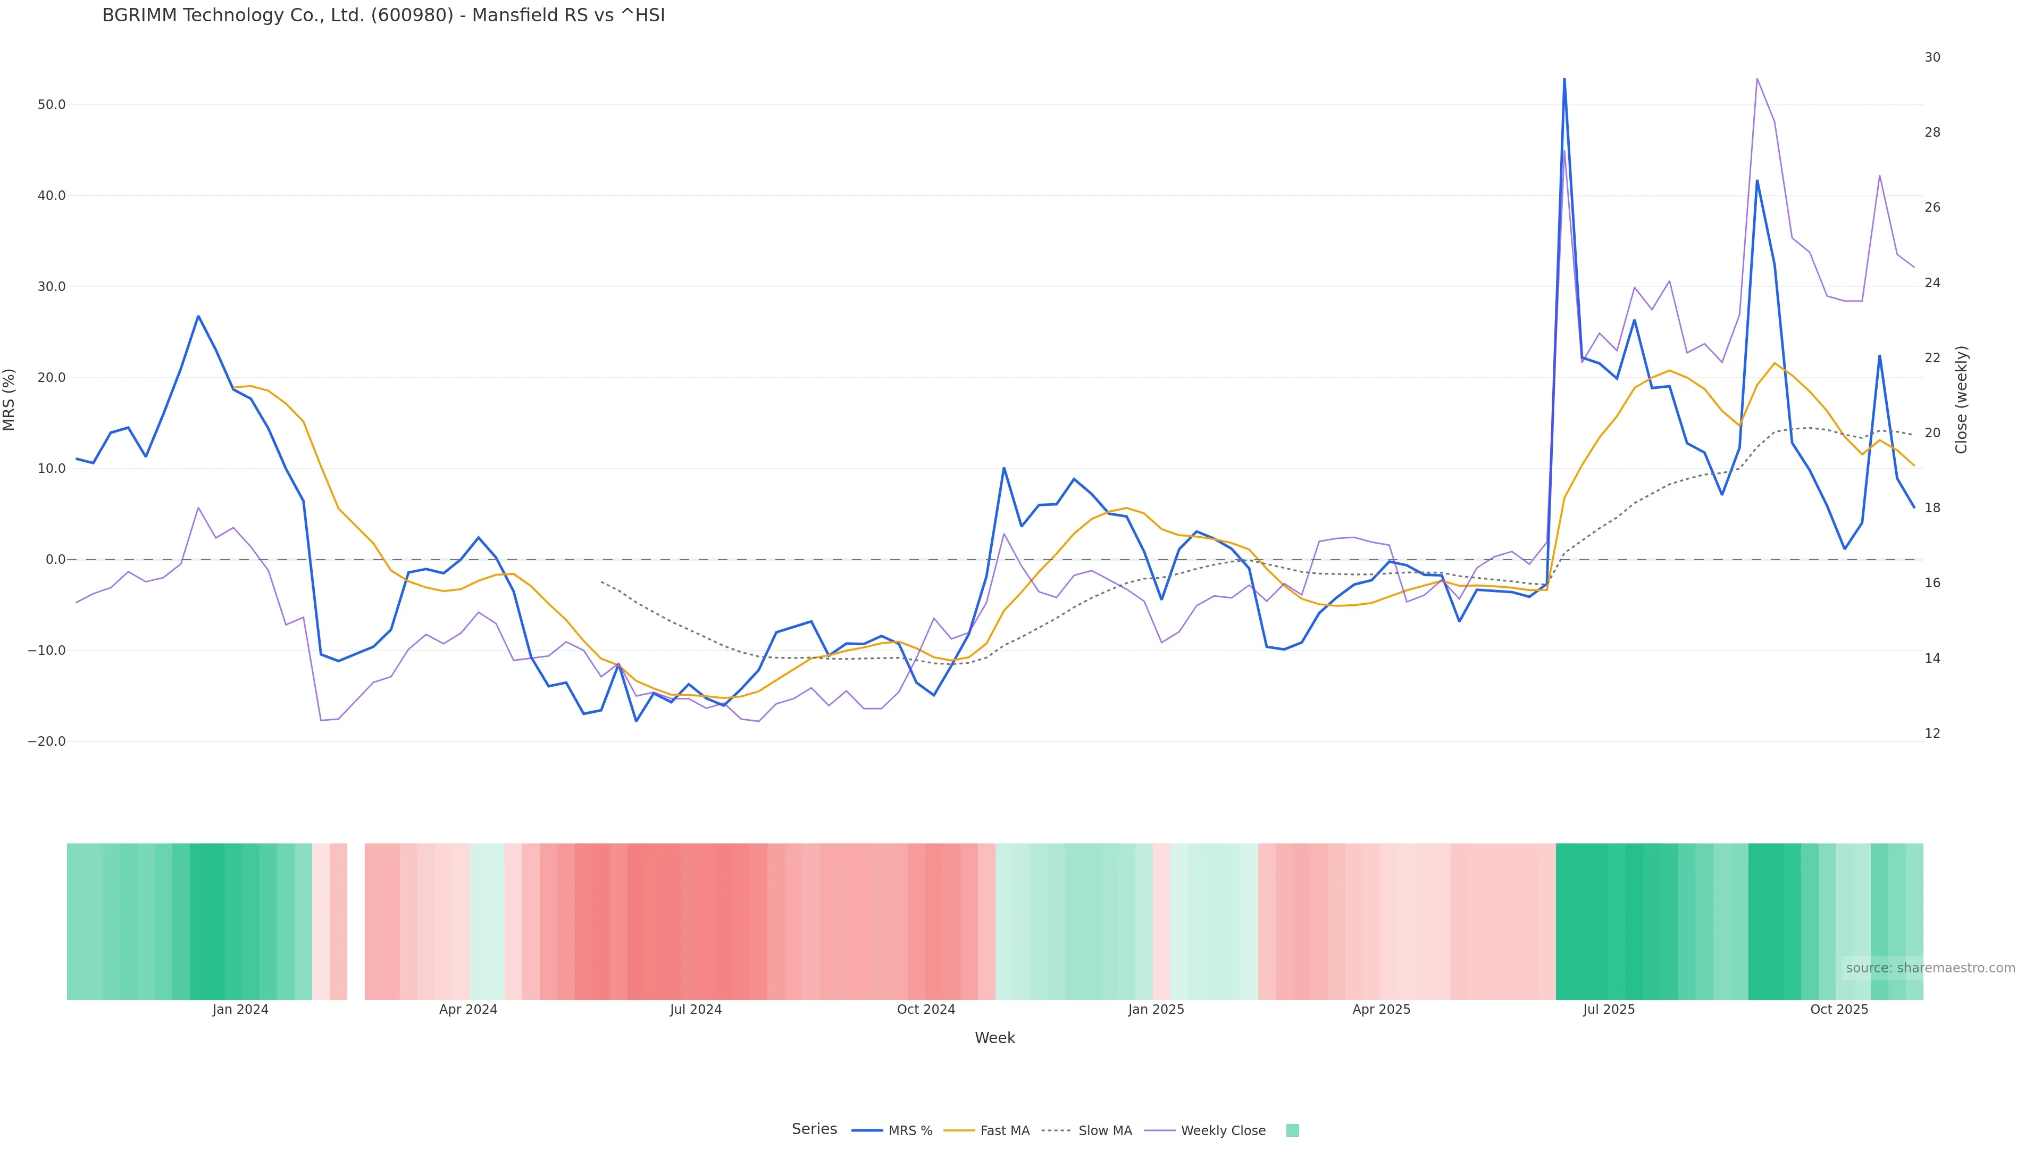Click the Close (weekly) right axis title
The height and width of the screenshot is (1149, 2042).
pyautogui.click(x=1962, y=399)
